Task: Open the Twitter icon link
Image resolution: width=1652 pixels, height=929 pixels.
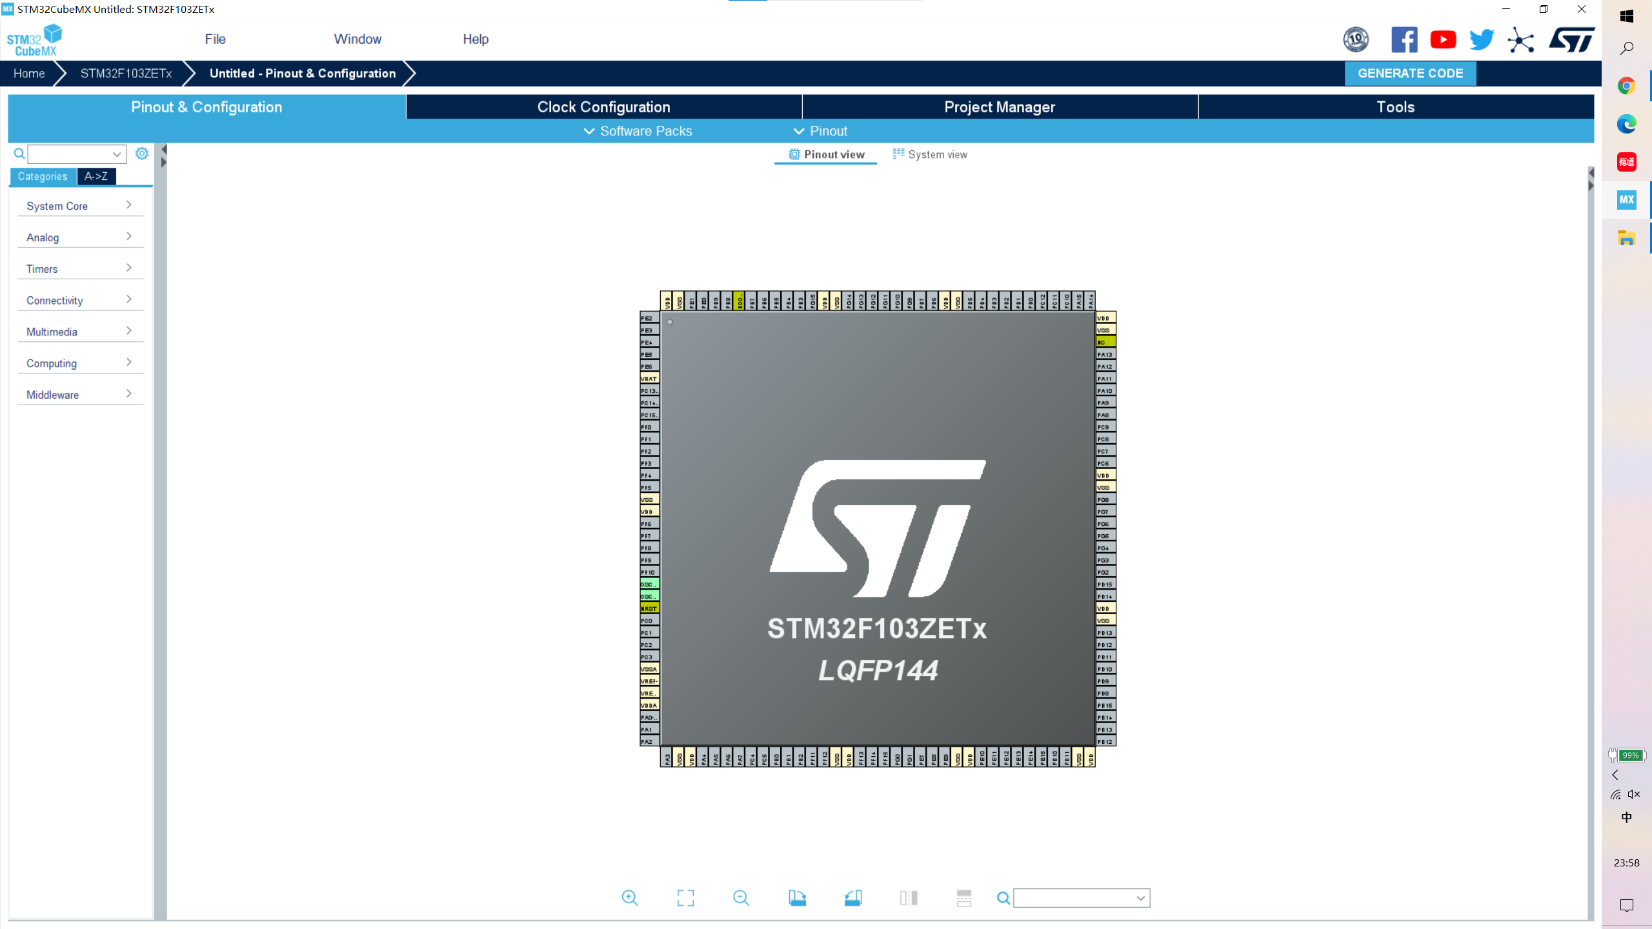Action: point(1482,40)
